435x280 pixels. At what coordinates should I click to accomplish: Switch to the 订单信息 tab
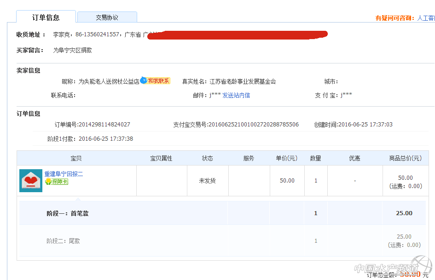46,17
